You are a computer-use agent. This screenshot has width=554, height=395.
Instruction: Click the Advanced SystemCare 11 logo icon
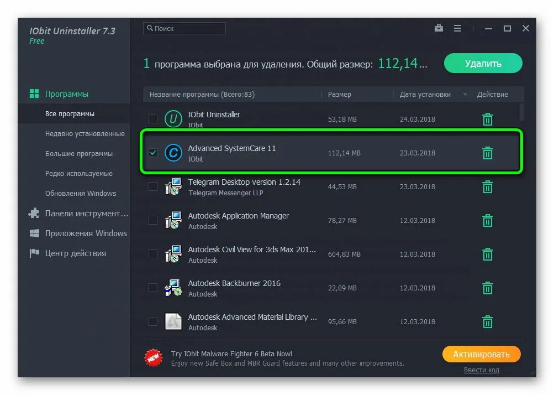point(173,153)
